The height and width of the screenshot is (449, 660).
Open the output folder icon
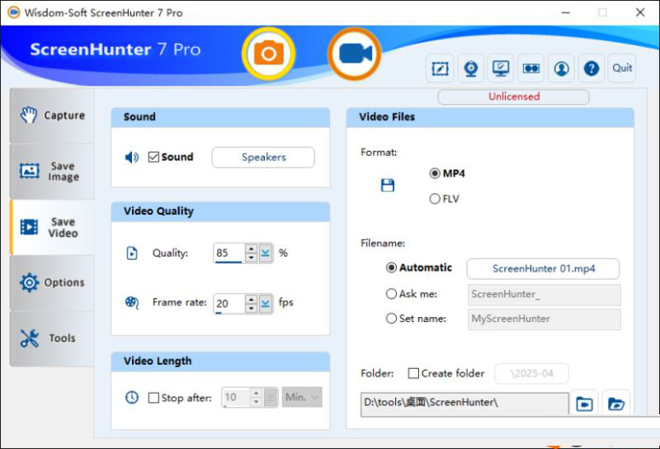point(615,404)
